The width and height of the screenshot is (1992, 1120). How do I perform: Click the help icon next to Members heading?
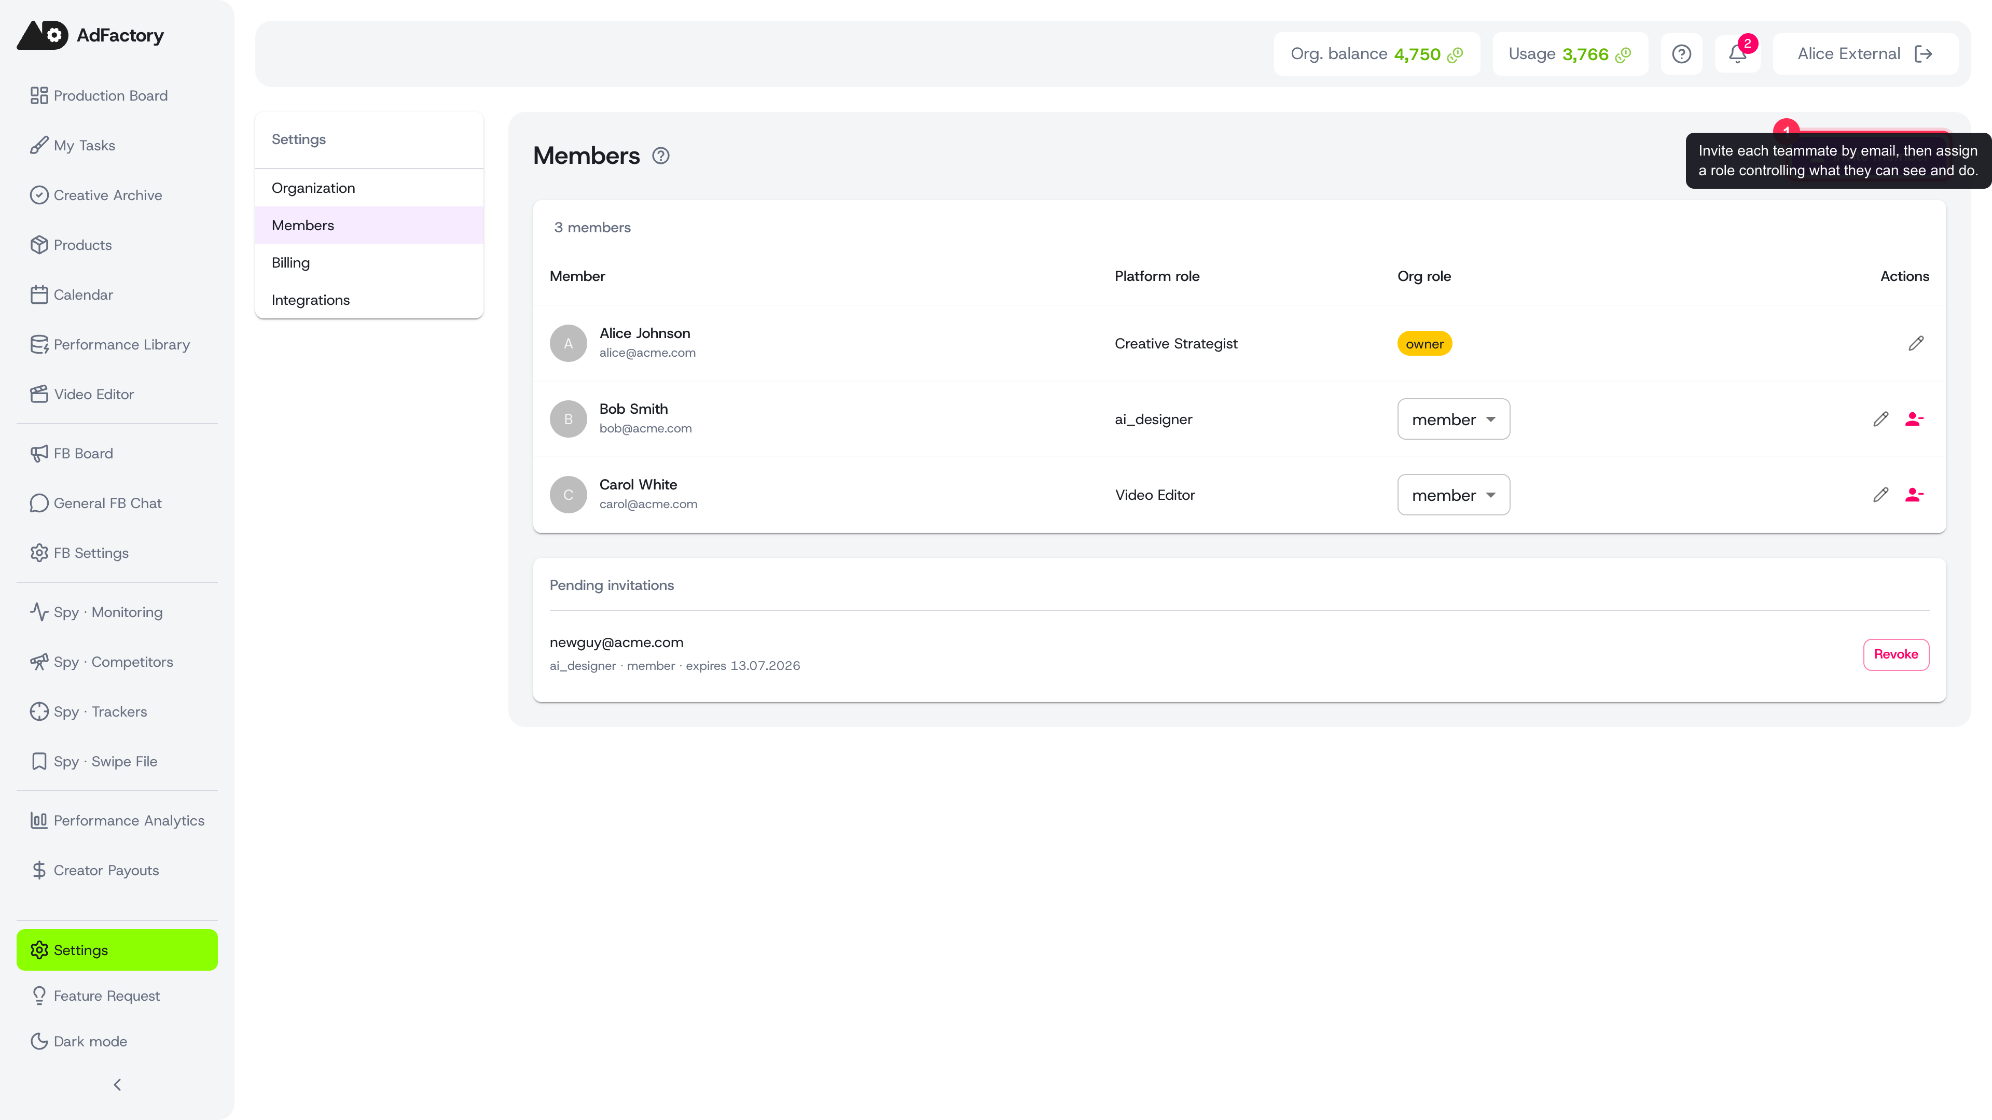tap(660, 156)
